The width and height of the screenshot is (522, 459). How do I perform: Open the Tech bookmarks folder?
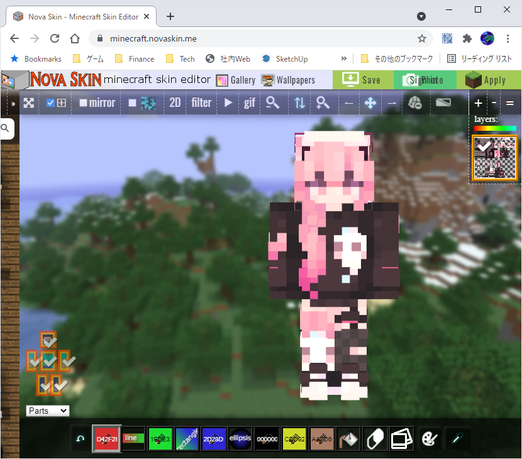[x=180, y=59]
